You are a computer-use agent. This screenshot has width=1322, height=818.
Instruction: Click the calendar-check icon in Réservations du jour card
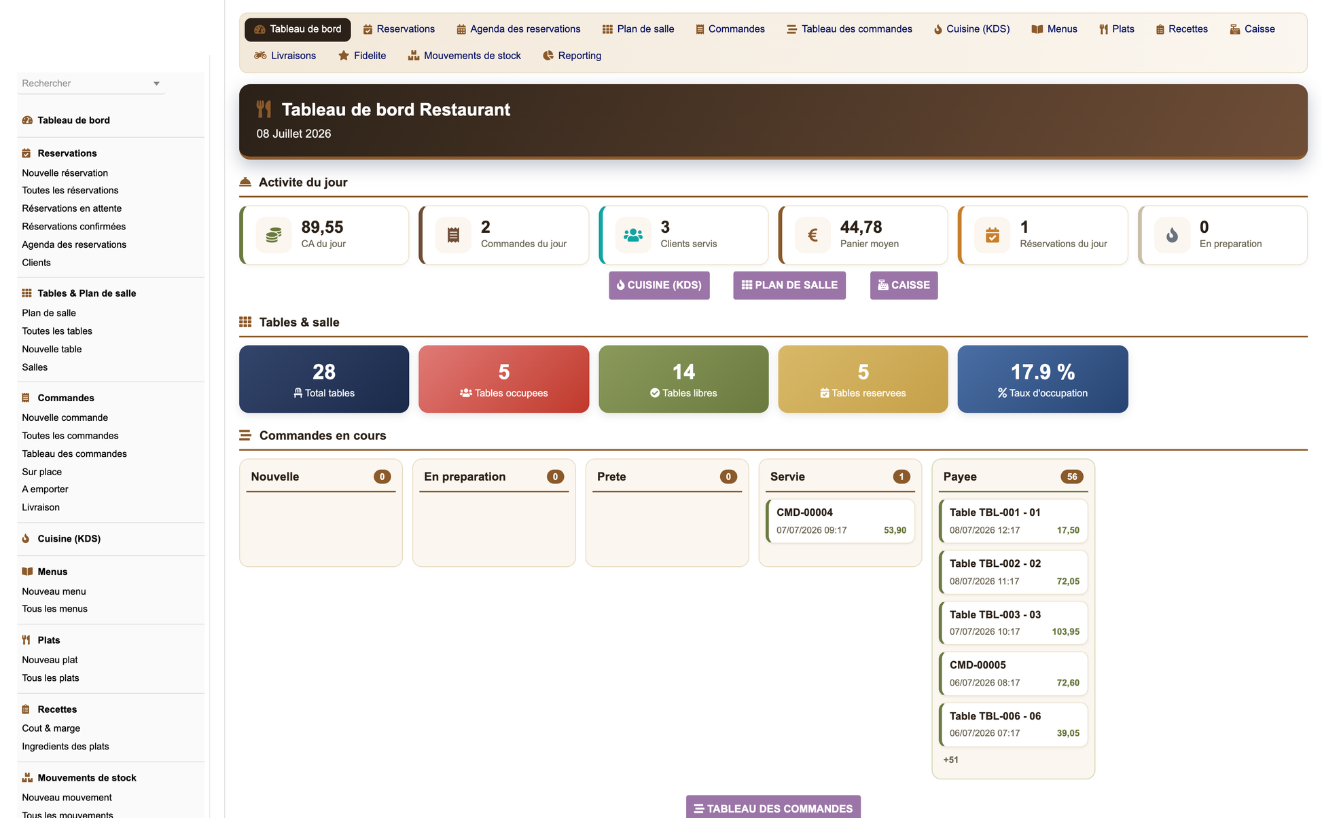point(993,236)
